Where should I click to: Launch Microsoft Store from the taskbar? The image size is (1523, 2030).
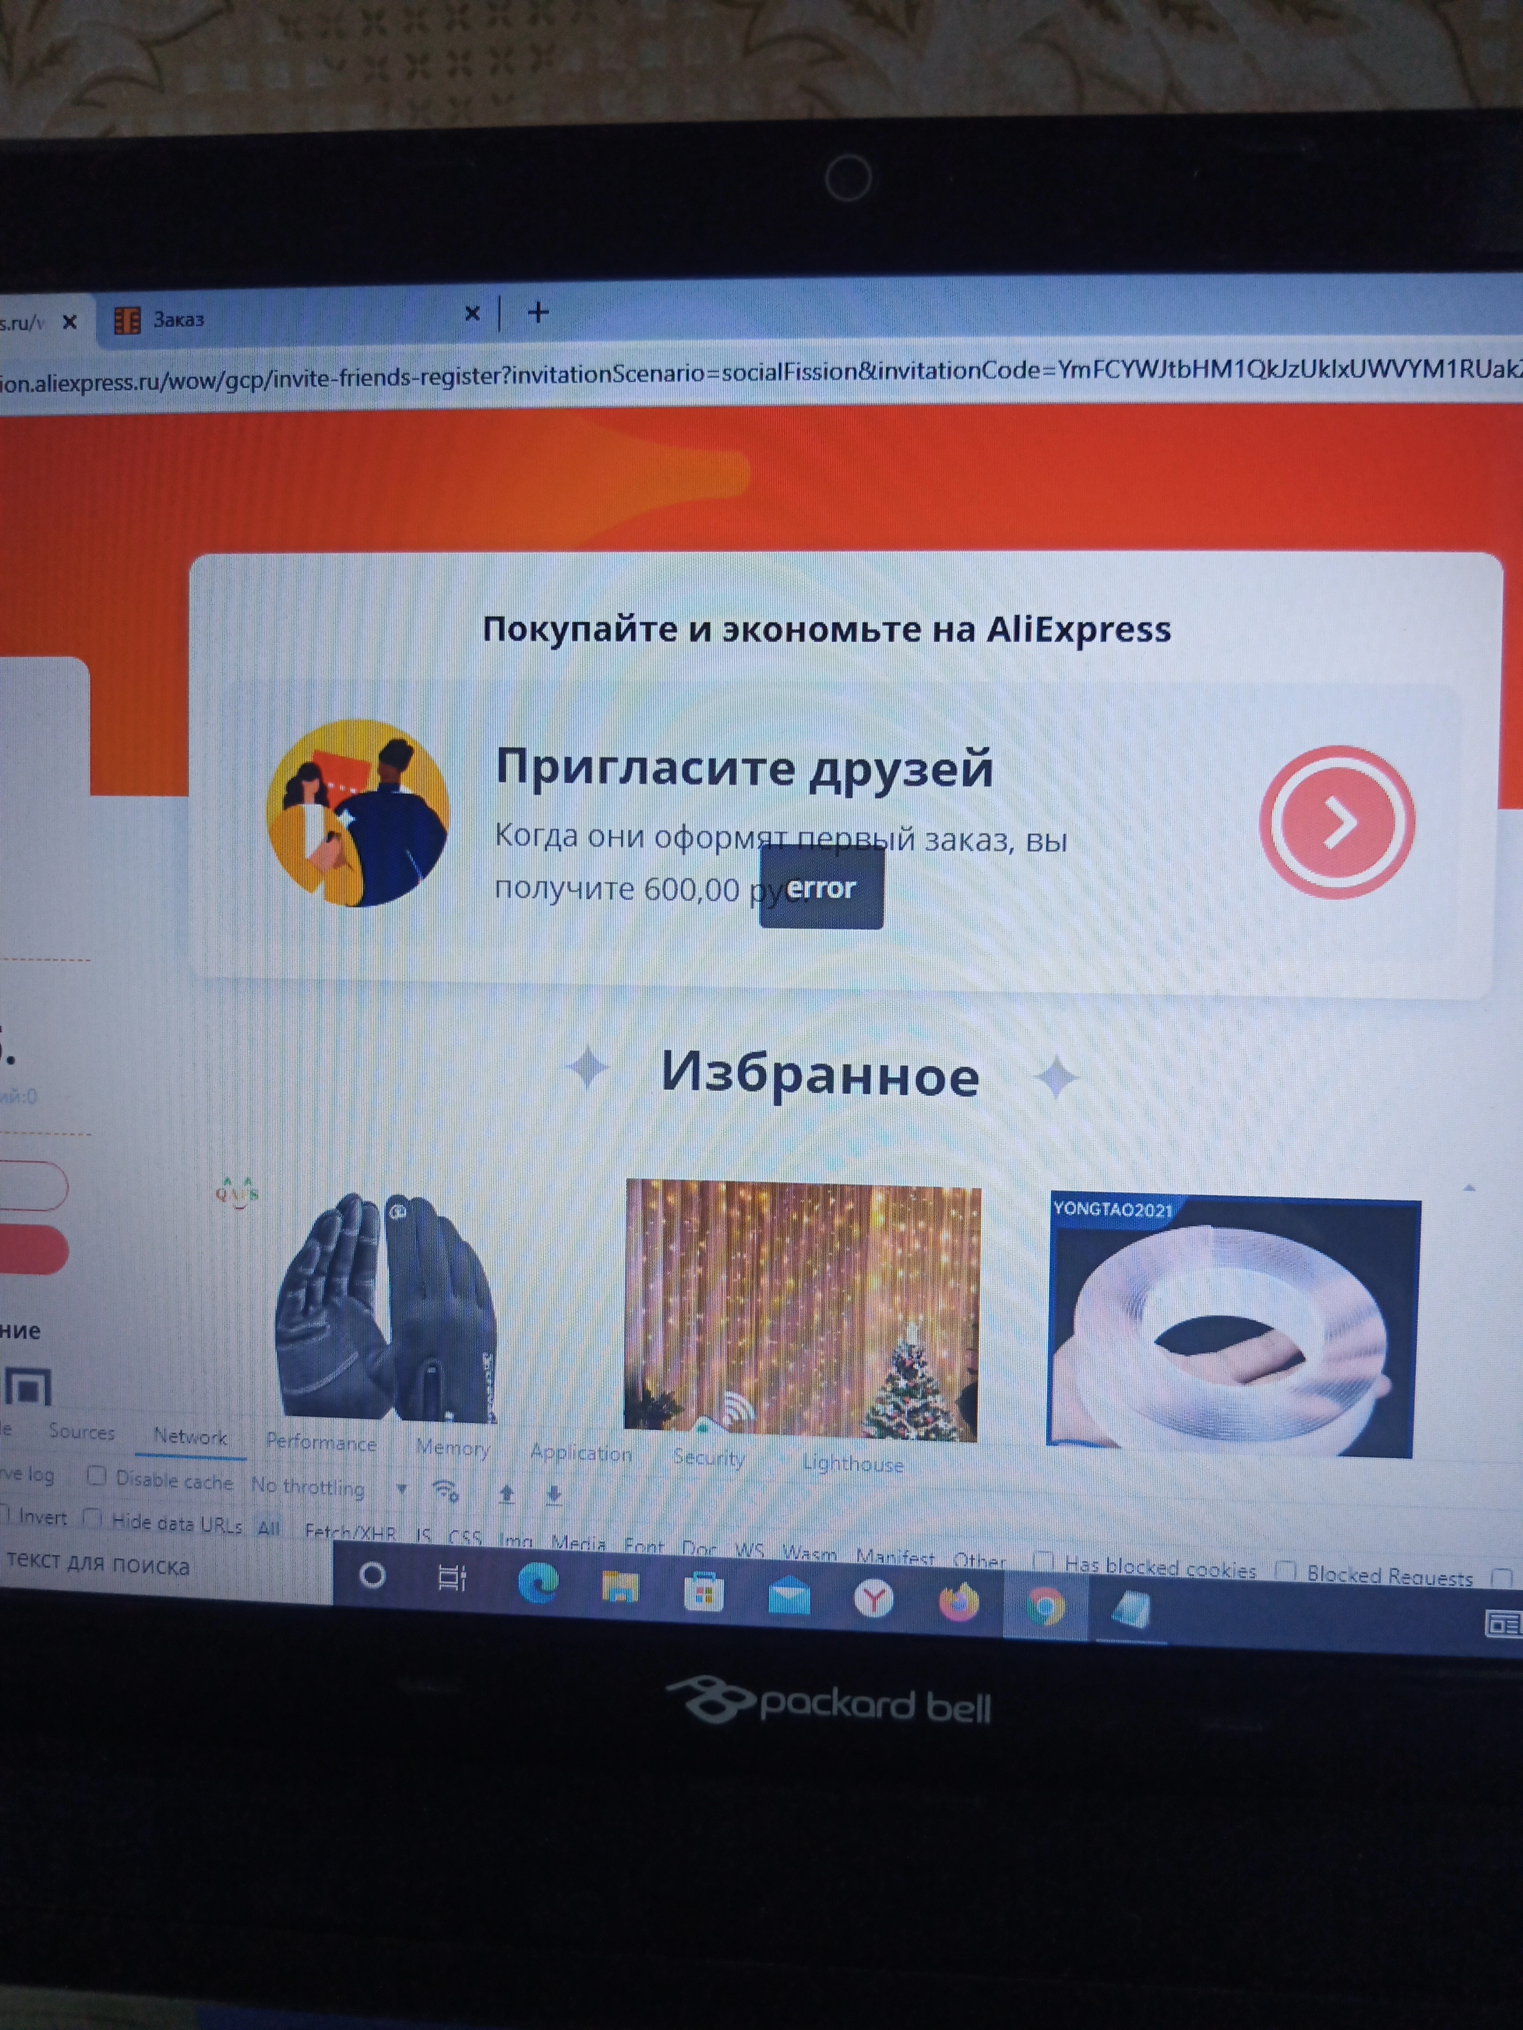(x=703, y=1593)
